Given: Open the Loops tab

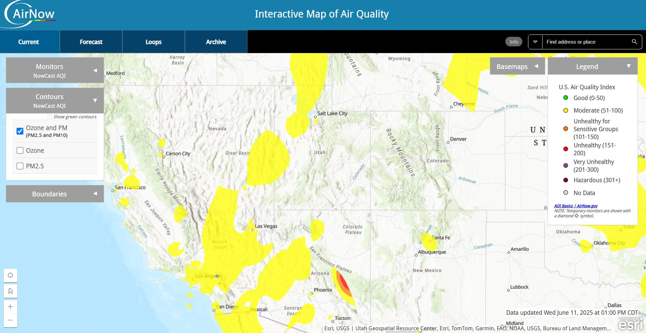Looking at the screenshot, I should click(153, 42).
